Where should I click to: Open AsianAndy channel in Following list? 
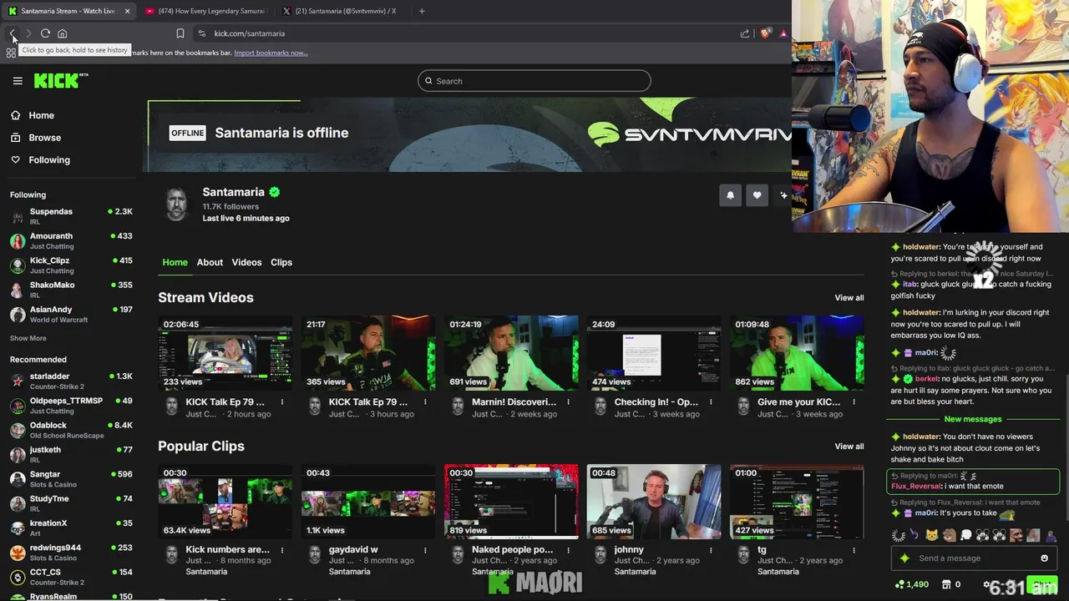(x=71, y=314)
